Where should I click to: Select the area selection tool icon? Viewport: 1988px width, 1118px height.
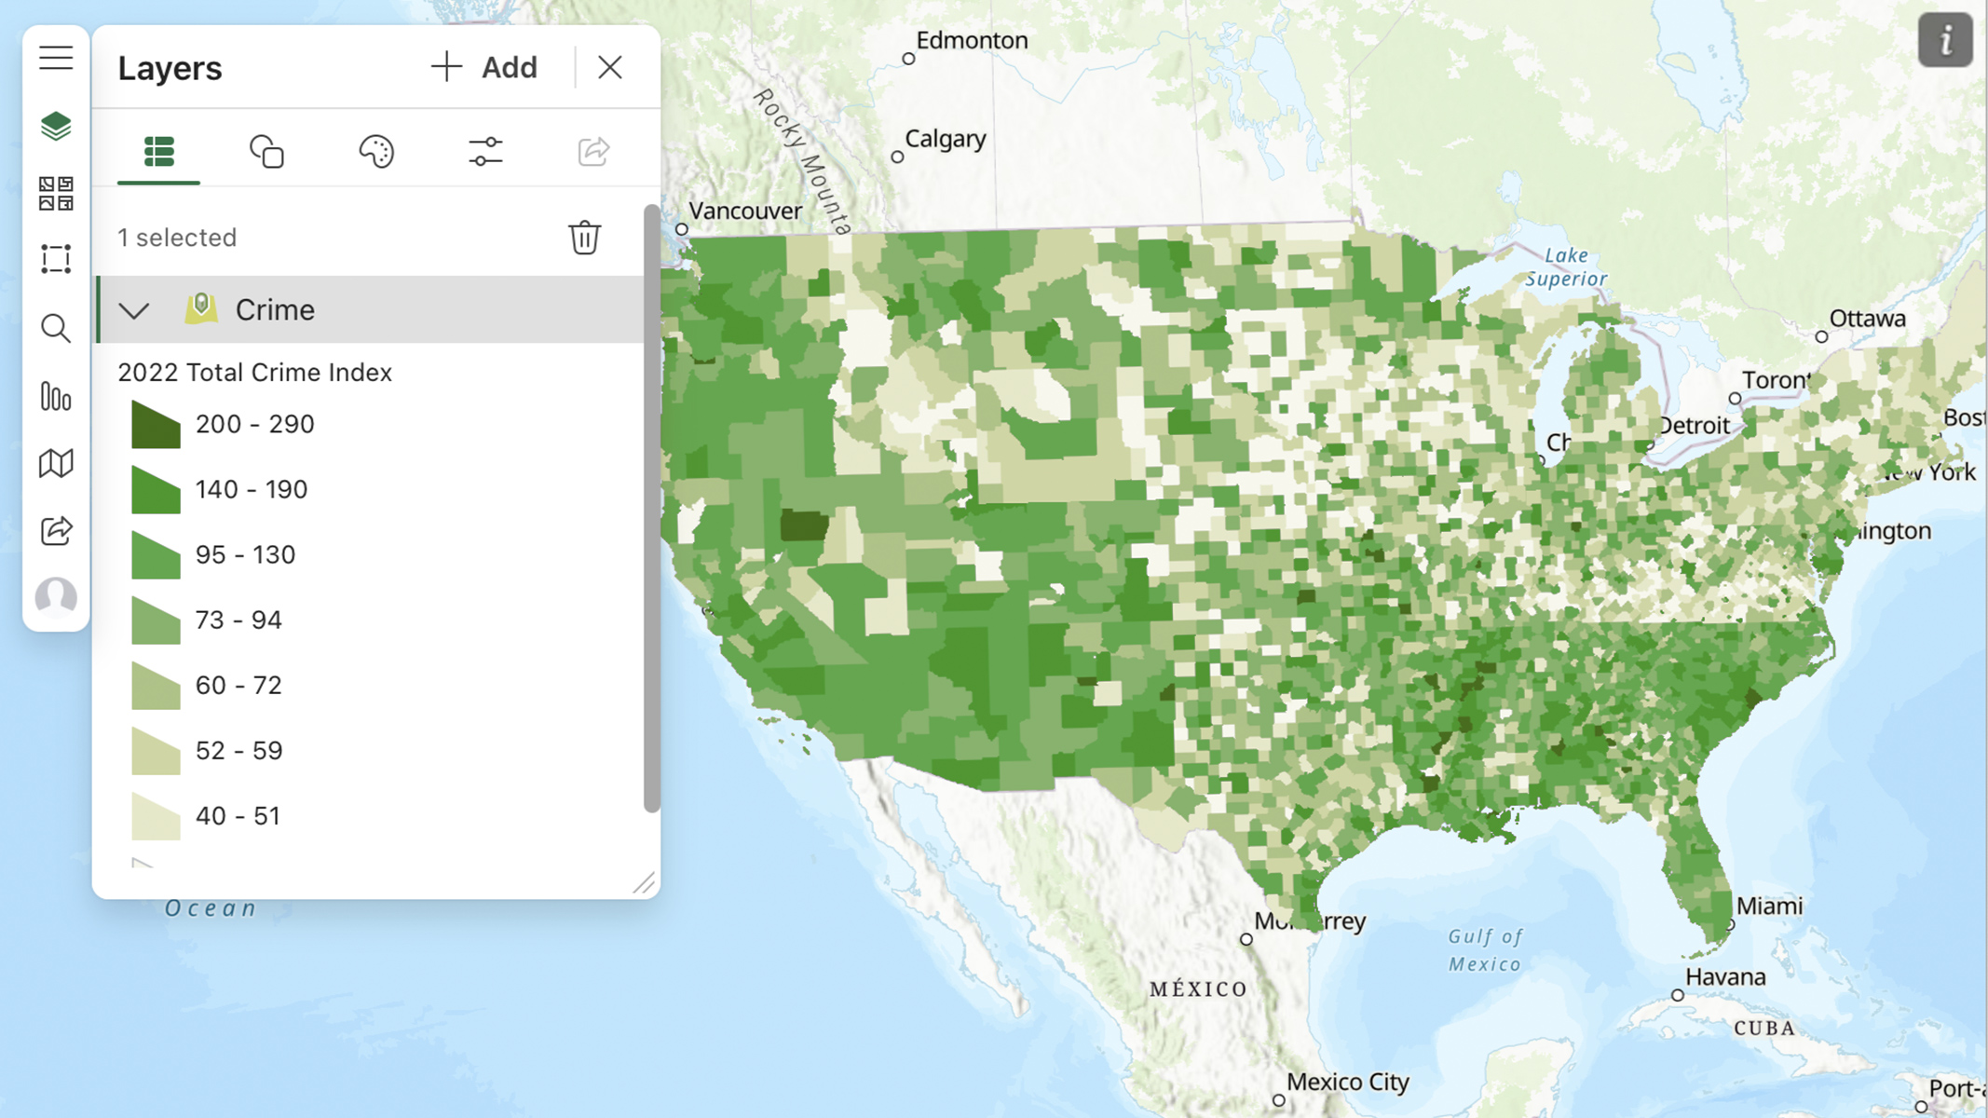(56, 259)
